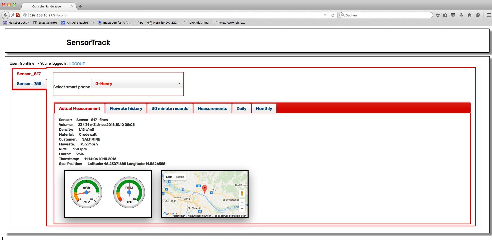
Task: Close the Optische Bandwaage tab
Action: click(72, 6)
